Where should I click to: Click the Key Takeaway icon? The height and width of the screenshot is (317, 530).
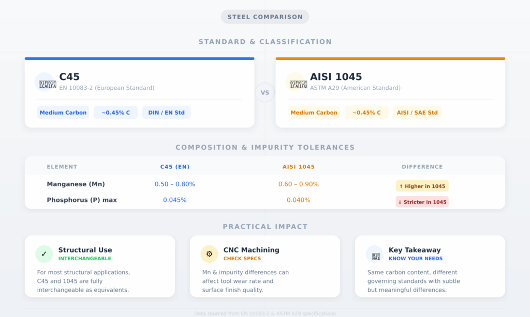pos(375,254)
